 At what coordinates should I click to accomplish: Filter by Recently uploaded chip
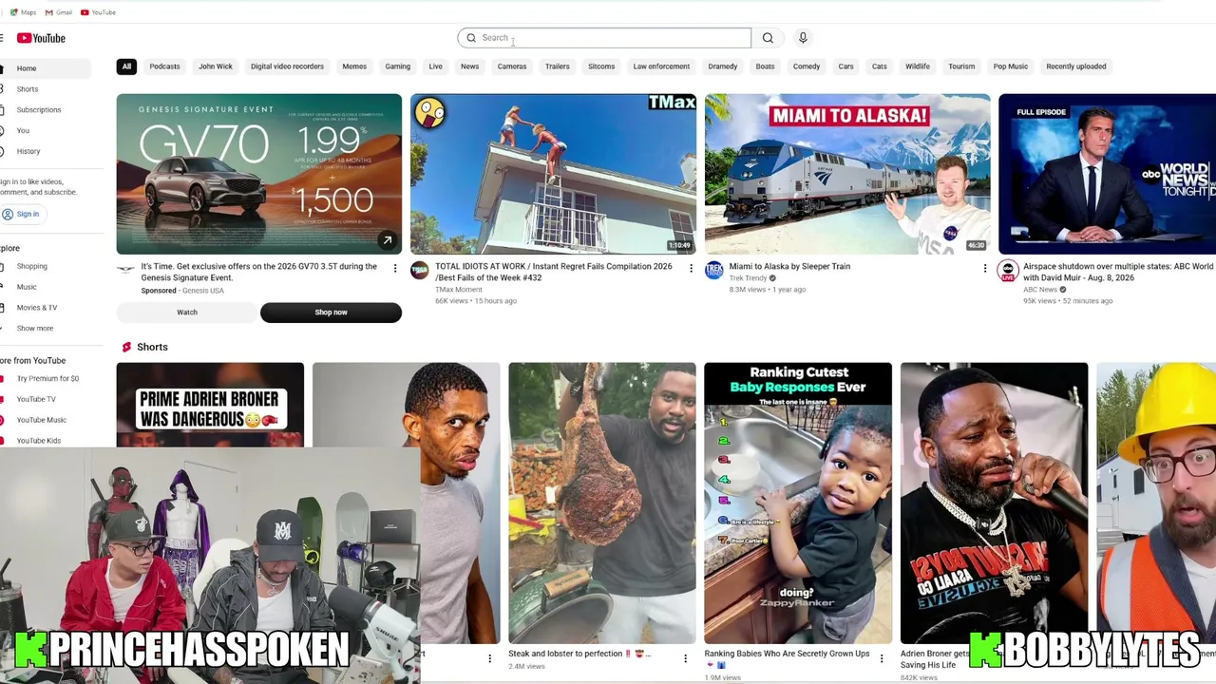coord(1076,66)
